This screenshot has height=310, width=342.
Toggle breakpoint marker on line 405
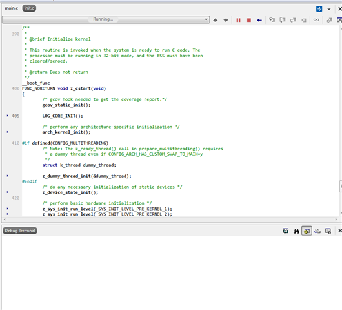point(7,116)
